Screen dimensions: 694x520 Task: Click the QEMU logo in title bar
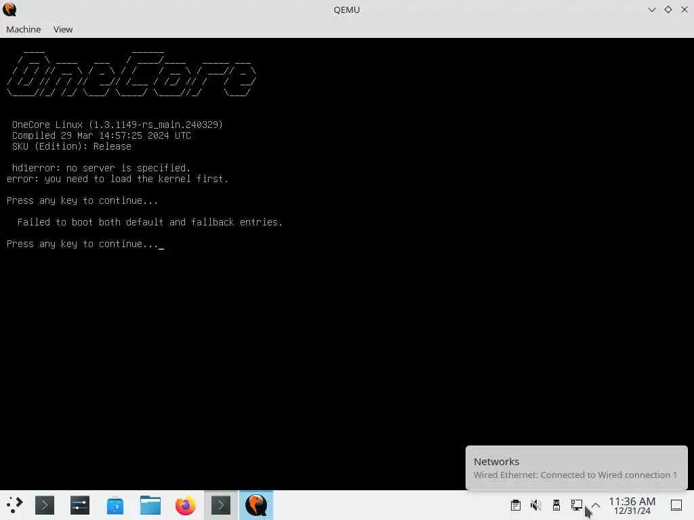[9, 9]
